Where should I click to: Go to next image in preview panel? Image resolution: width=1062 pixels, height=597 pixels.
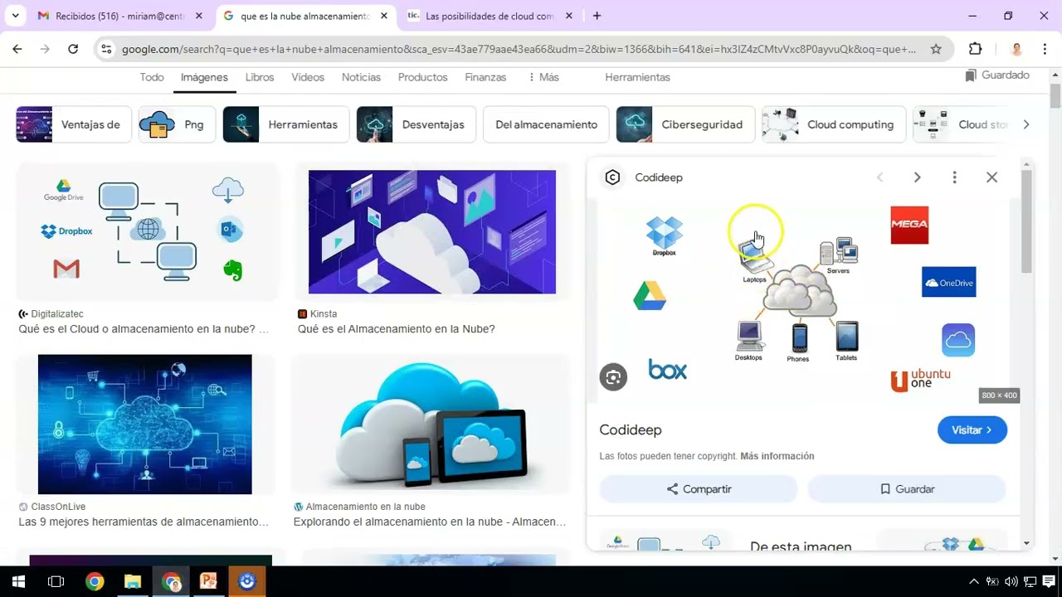[x=917, y=177]
